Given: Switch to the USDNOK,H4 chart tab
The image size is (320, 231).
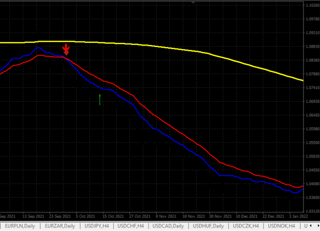Looking at the screenshot, I should (282, 226).
